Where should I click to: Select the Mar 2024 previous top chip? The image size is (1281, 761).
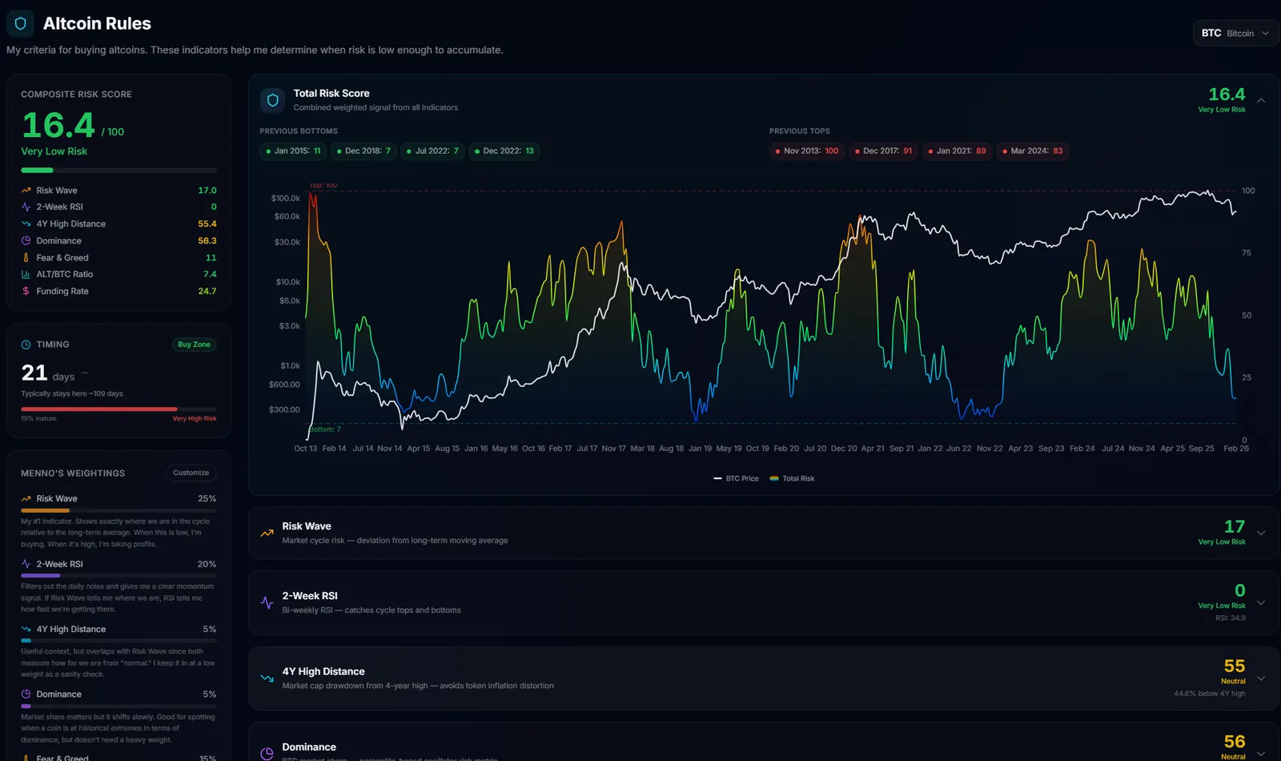(x=1033, y=151)
